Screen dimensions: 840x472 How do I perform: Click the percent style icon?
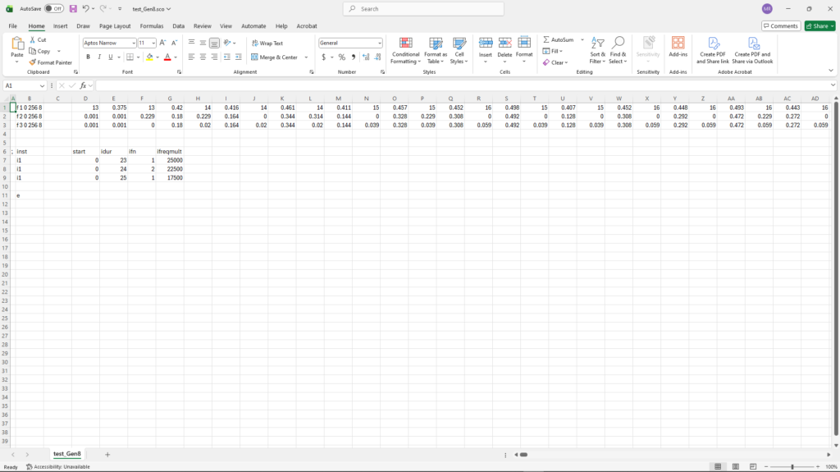[342, 57]
